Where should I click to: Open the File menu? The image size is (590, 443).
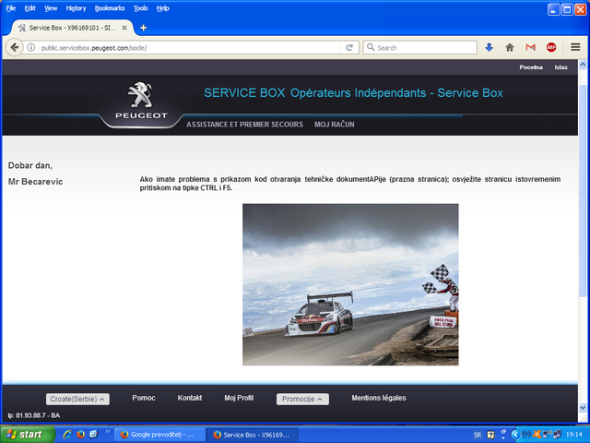11,8
